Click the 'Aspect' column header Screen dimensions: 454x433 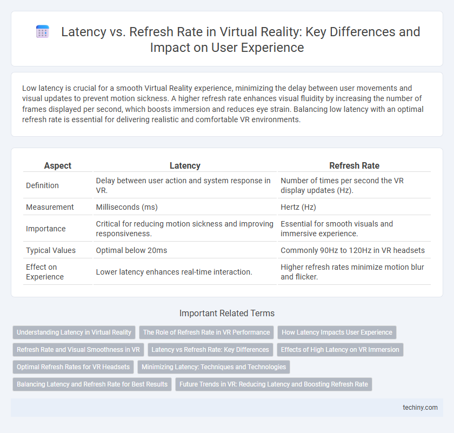click(58, 165)
